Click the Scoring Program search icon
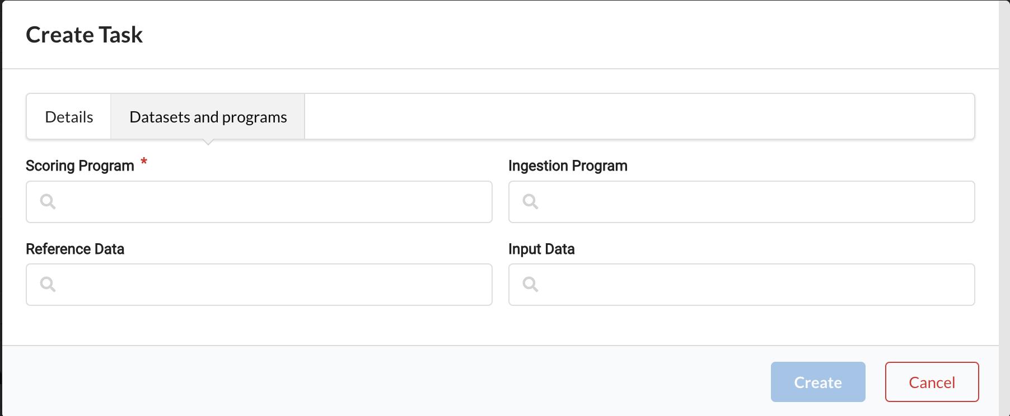The image size is (1010, 416). [x=48, y=201]
